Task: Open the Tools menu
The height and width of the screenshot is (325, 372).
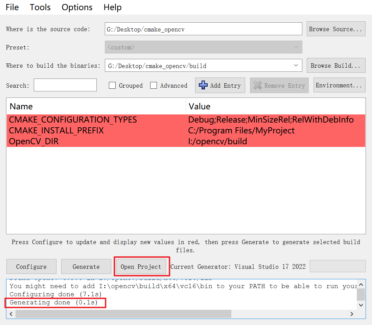Action: point(40,7)
